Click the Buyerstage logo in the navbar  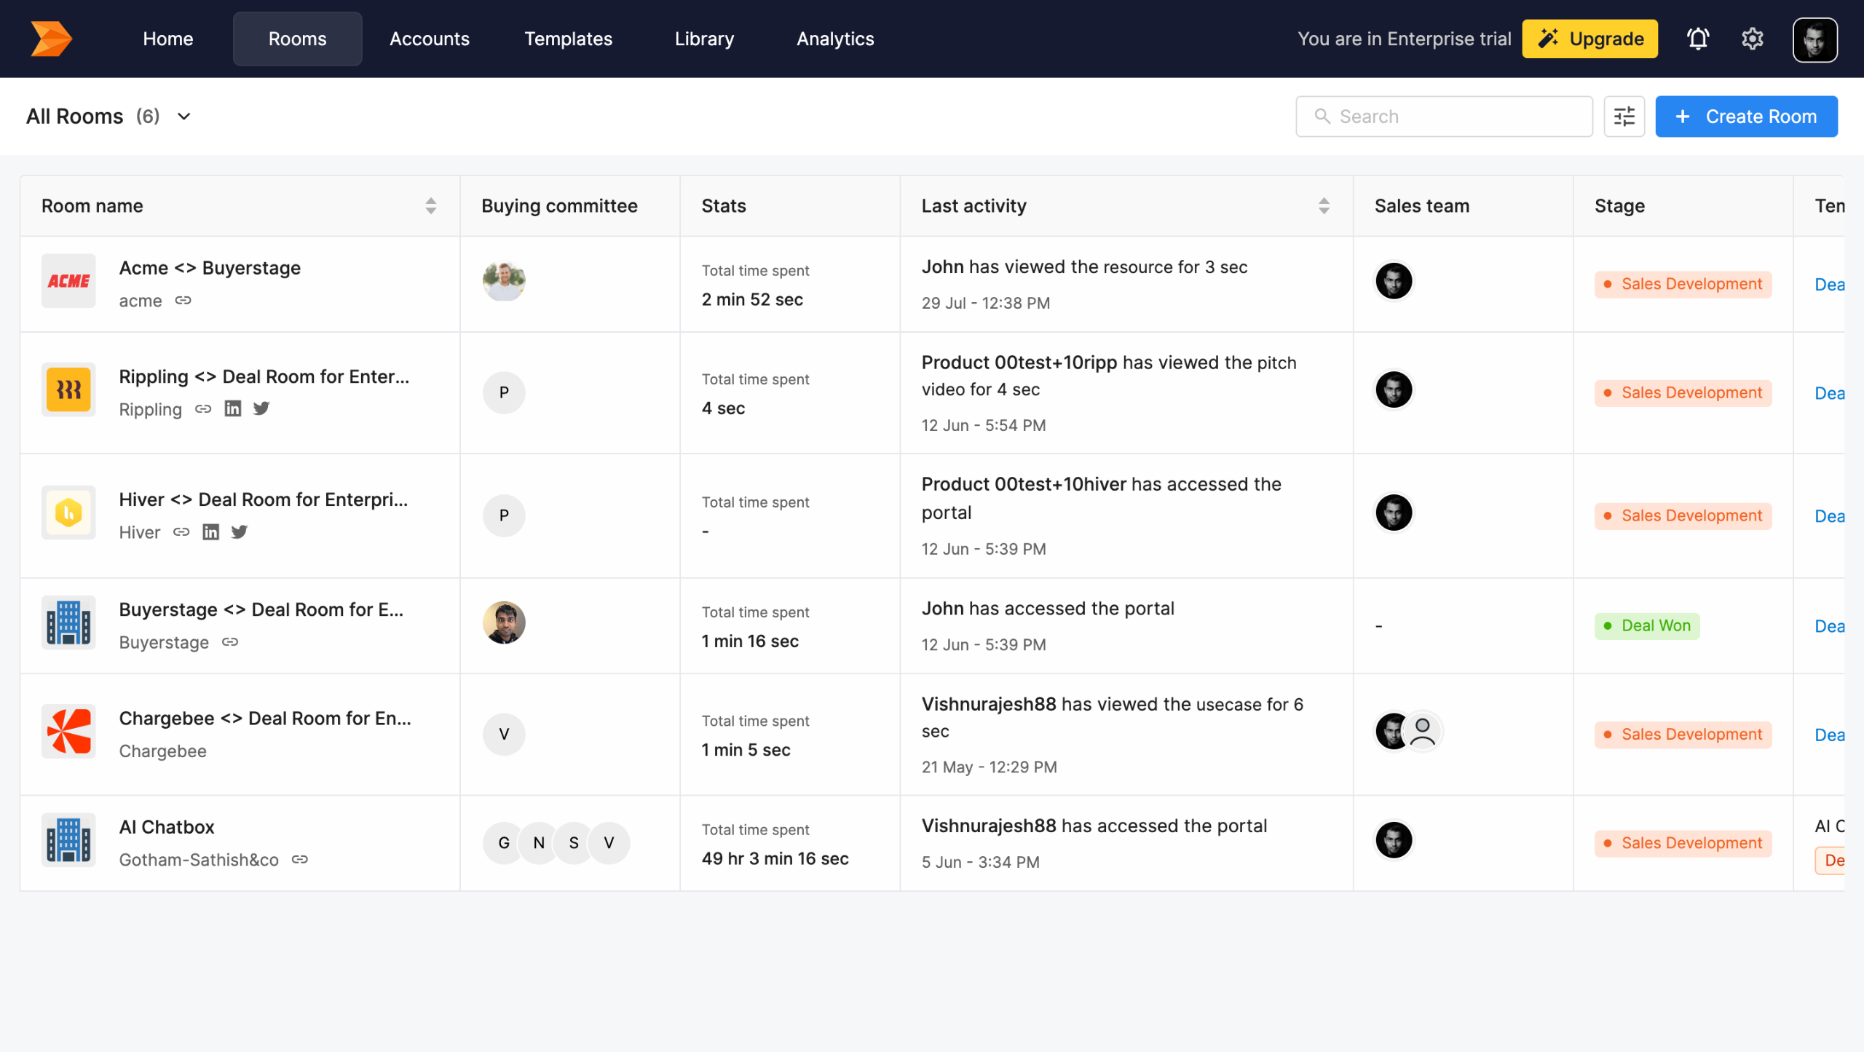point(51,39)
